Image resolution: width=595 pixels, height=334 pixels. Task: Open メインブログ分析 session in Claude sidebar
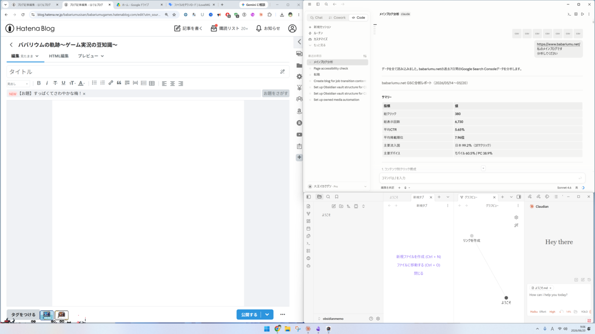click(338, 62)
